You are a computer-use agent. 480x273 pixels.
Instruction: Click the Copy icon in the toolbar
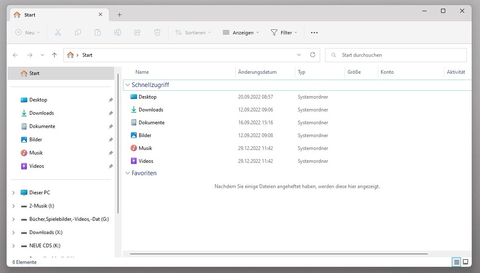[x=78, y=32]
